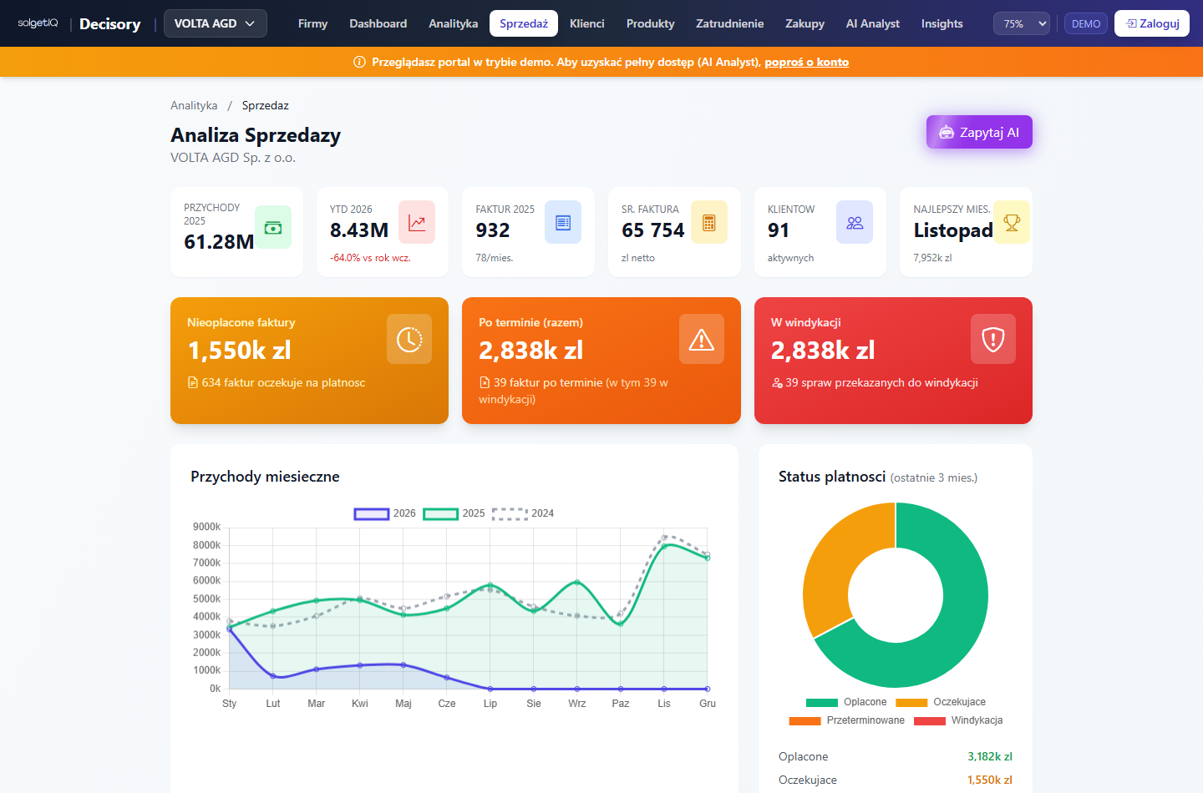Open the Insights page
The width and height of the screenshot is (1203, 793).
tap(942, 23)
